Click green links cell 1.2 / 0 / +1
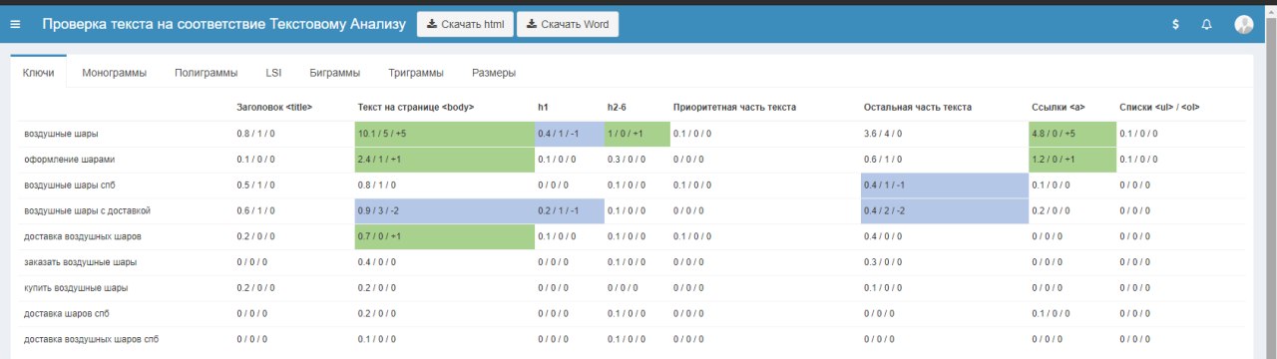 pos(1072,160)
